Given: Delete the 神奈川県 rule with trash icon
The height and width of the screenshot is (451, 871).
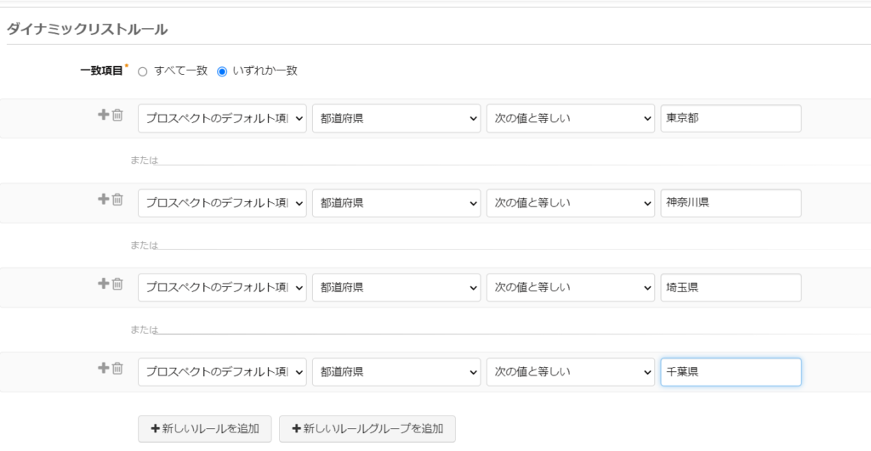Looking at the screenshot, I should (x=118, y=199).
